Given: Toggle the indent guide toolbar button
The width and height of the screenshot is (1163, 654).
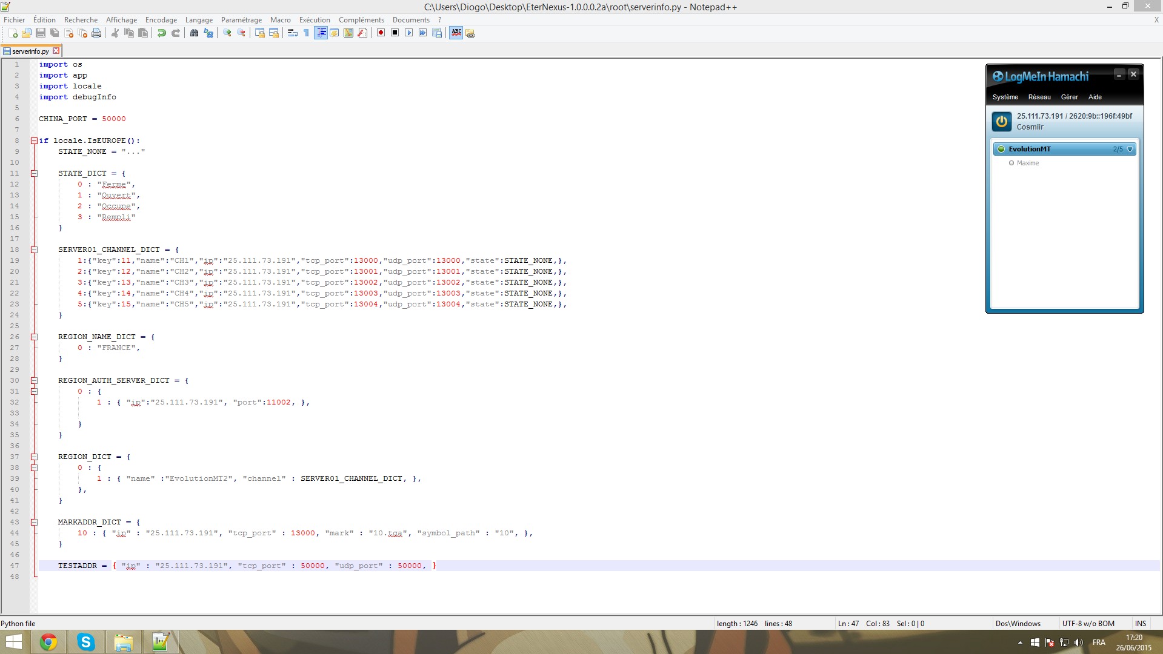Looking at the screenshot, I should click(x=321, y=33).
